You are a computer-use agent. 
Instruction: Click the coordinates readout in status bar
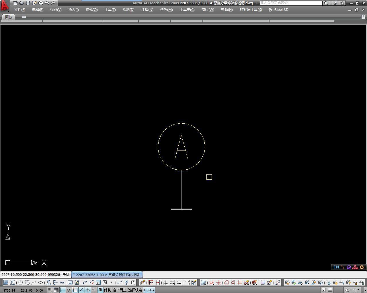pyautogui.click(x=23, y=290)
